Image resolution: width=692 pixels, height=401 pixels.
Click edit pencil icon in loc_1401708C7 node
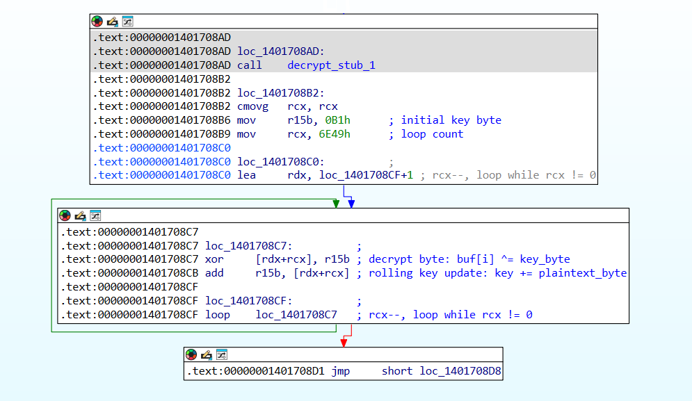click(80, 215)
